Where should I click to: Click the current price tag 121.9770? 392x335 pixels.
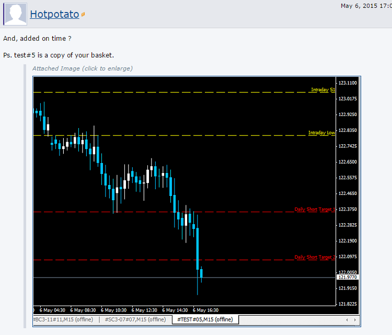tap(348, 277)
